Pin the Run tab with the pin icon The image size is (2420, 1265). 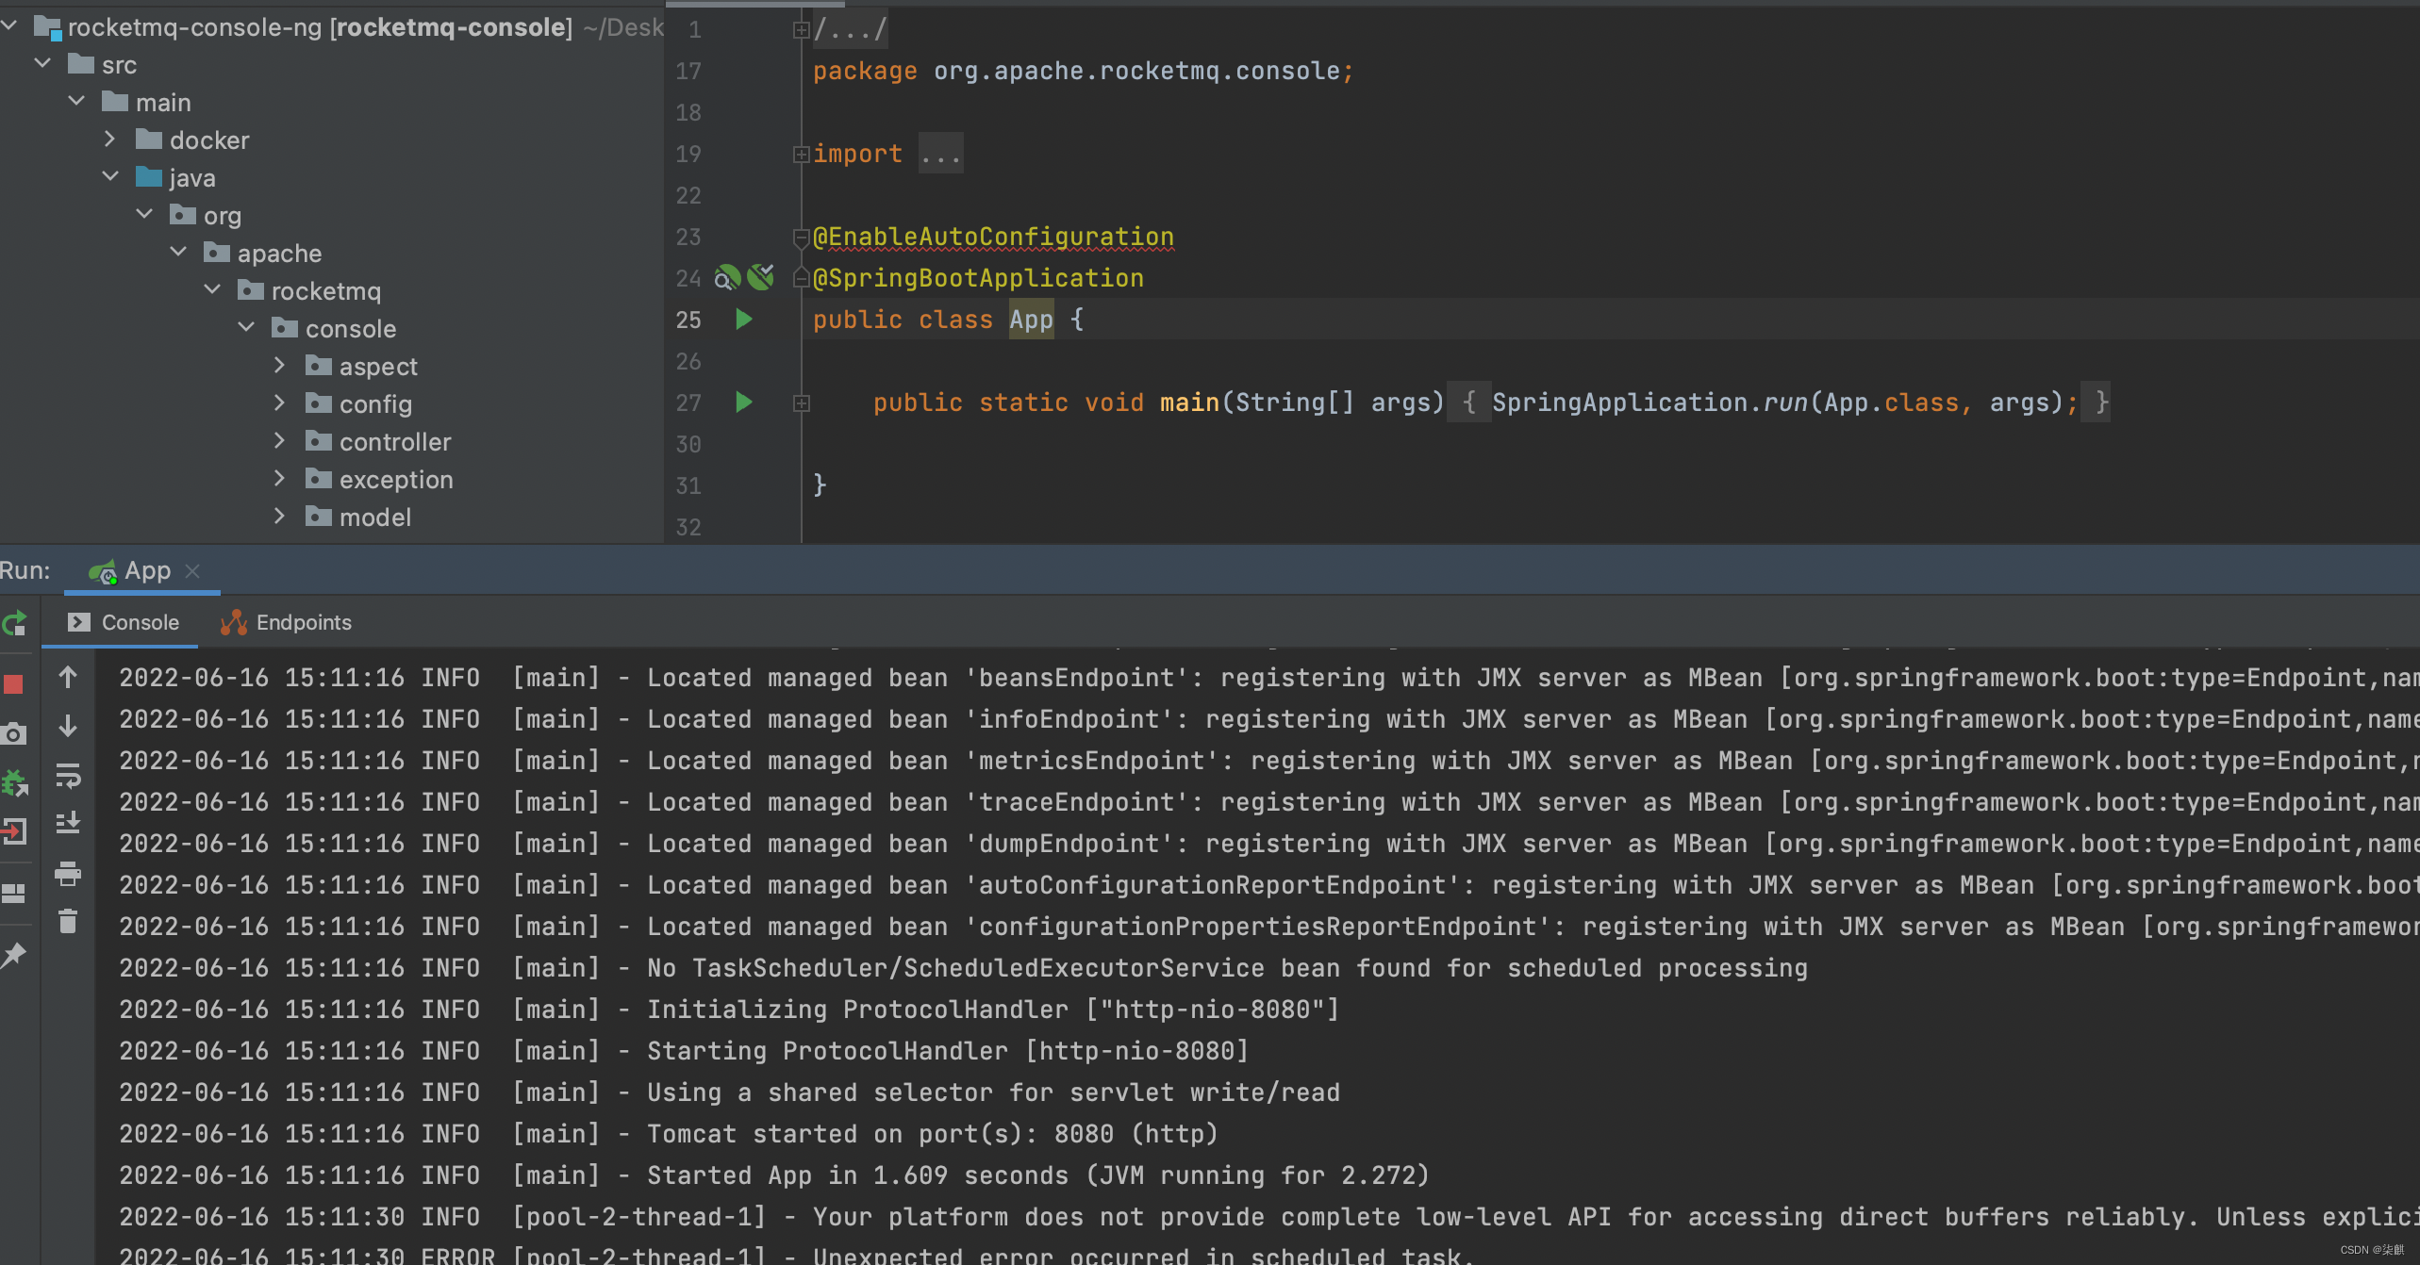[x=13, y=955]
